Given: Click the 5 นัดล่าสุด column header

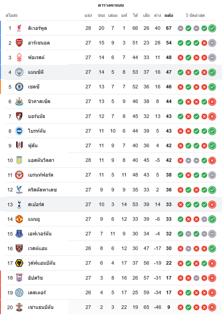Looking at the screenshot, I should click(195, 15).
